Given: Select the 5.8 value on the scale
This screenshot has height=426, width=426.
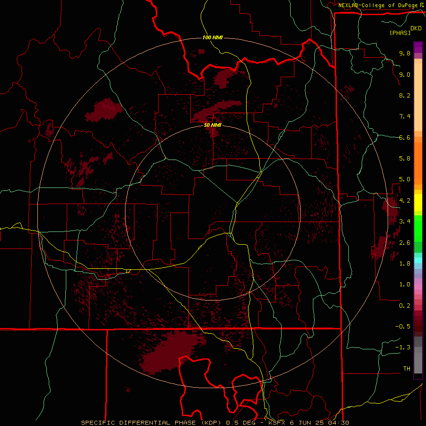Looking at the screenshot, I should [405, 159].
